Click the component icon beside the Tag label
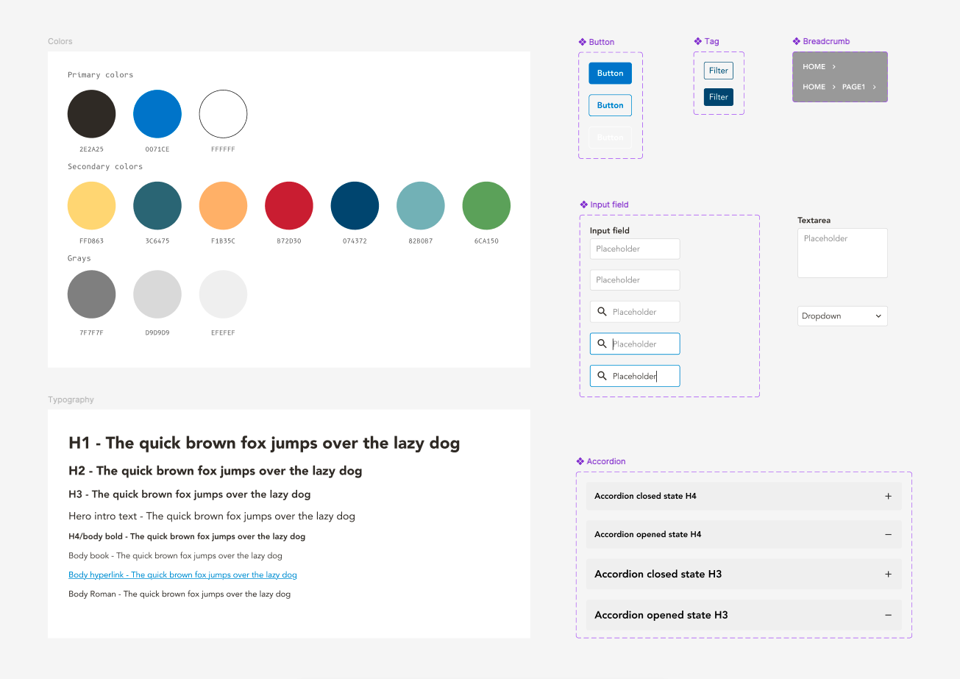 pyautogui.click(x=698, y=41)
